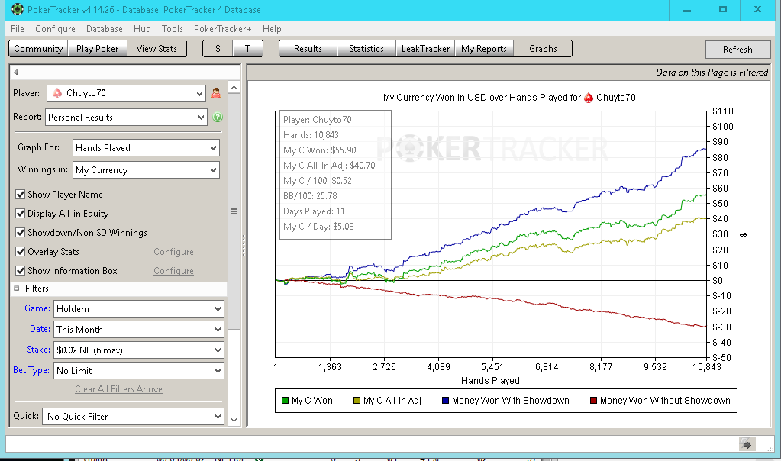Viewport: 781px width, 461px height.
Task: Open the Report dropdown for Personal Results
Action: (x=126, y=118)
